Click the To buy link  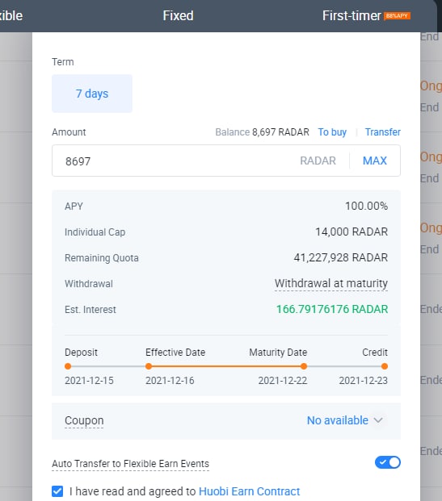(332, 132)
